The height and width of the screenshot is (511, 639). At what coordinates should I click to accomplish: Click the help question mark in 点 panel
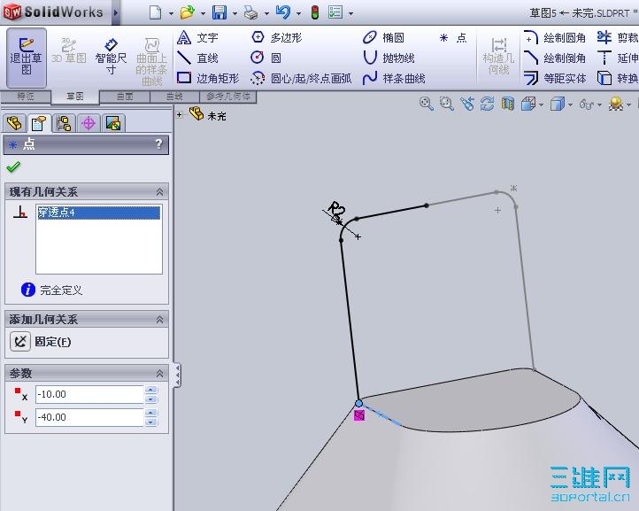point(159,144)
